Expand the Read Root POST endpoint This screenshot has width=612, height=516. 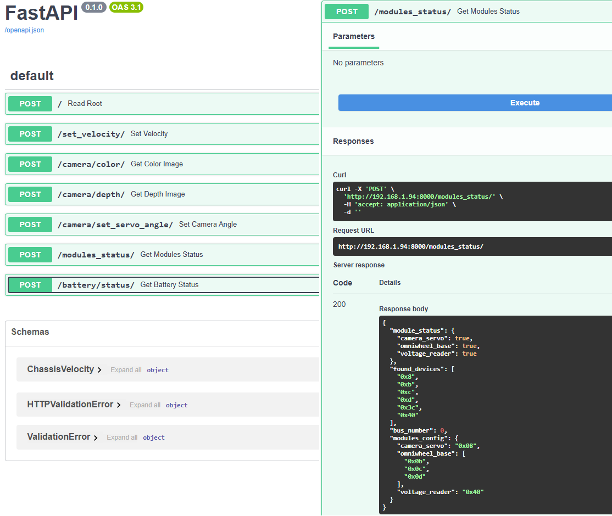(x=85, y=104)
